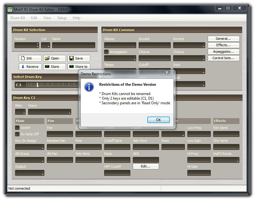This screenshot has width=257, height=202.
Task: Click the Fine tuning field
Action: (x=88, y=147)
